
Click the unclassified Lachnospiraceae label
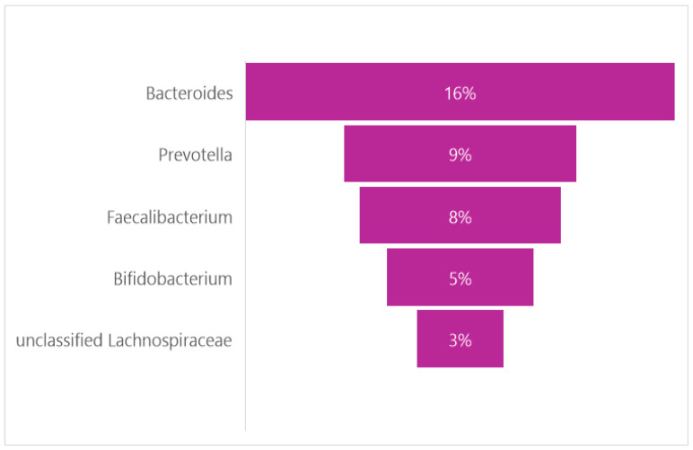coord(124,340)
